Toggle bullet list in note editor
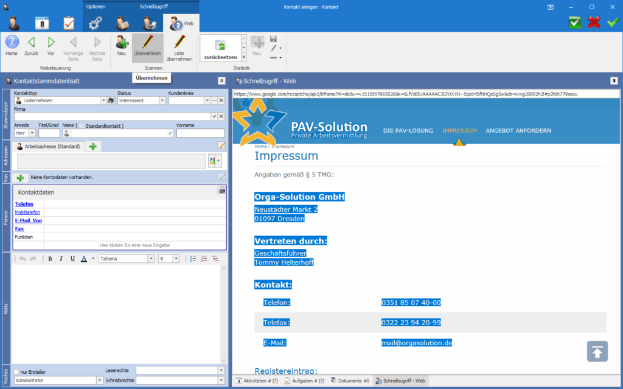Viewport: 623px width, 389px height. pyautogui.click(x=193, y=259)
